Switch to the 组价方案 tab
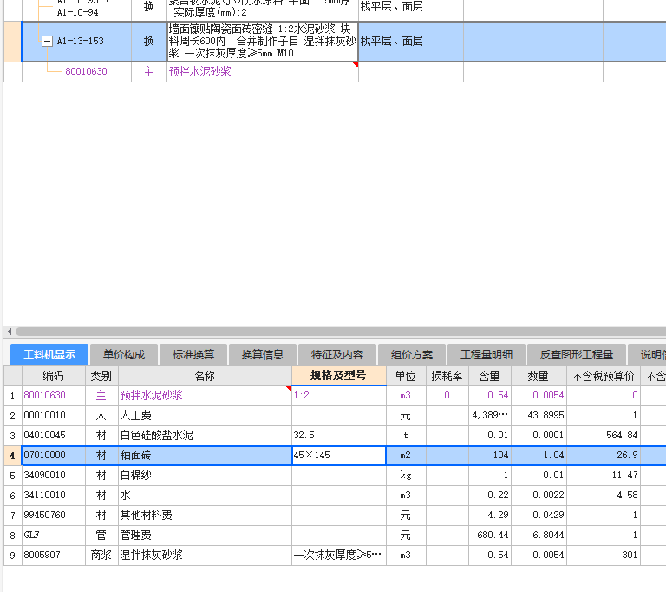 (x=412, y=355)
